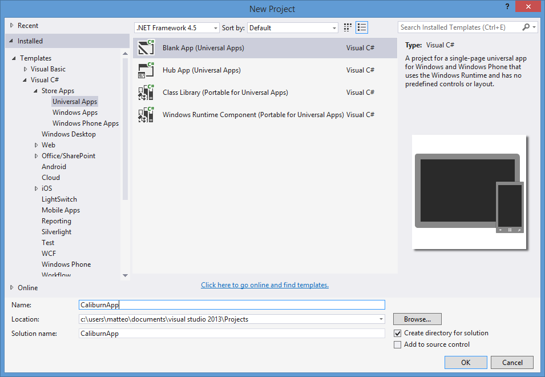This screenshot has height=377, width=545.
Task: Collapse the Visual C# node
Action: tap(25, 79)
